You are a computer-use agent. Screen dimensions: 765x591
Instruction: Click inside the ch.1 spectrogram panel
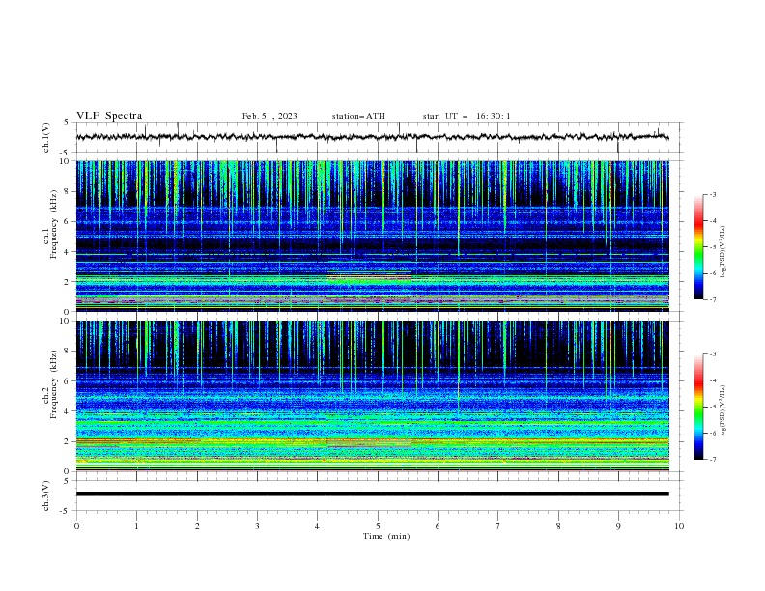[x=372, y=236]
